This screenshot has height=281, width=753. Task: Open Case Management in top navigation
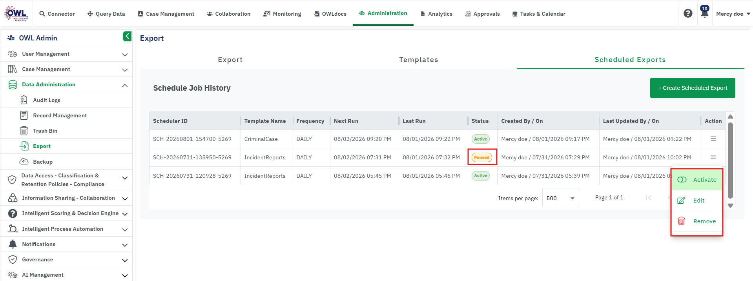[x=166, y=14]
